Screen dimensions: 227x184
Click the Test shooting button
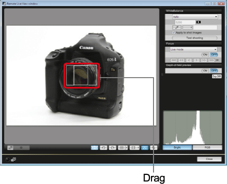click(x=195, y=38)
